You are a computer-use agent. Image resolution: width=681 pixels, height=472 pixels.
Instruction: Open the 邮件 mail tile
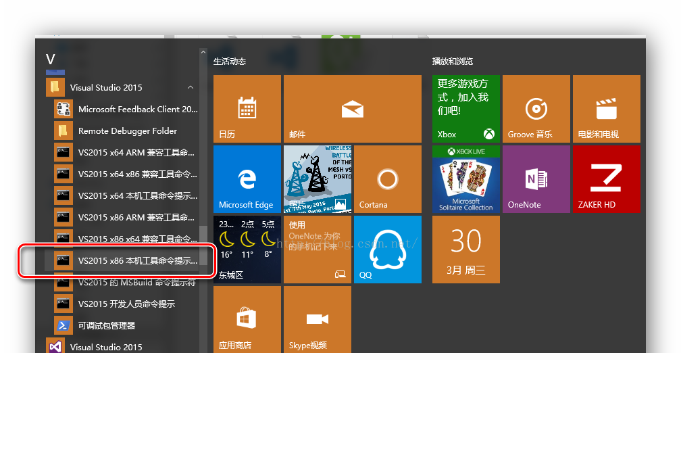pos(352,109)
